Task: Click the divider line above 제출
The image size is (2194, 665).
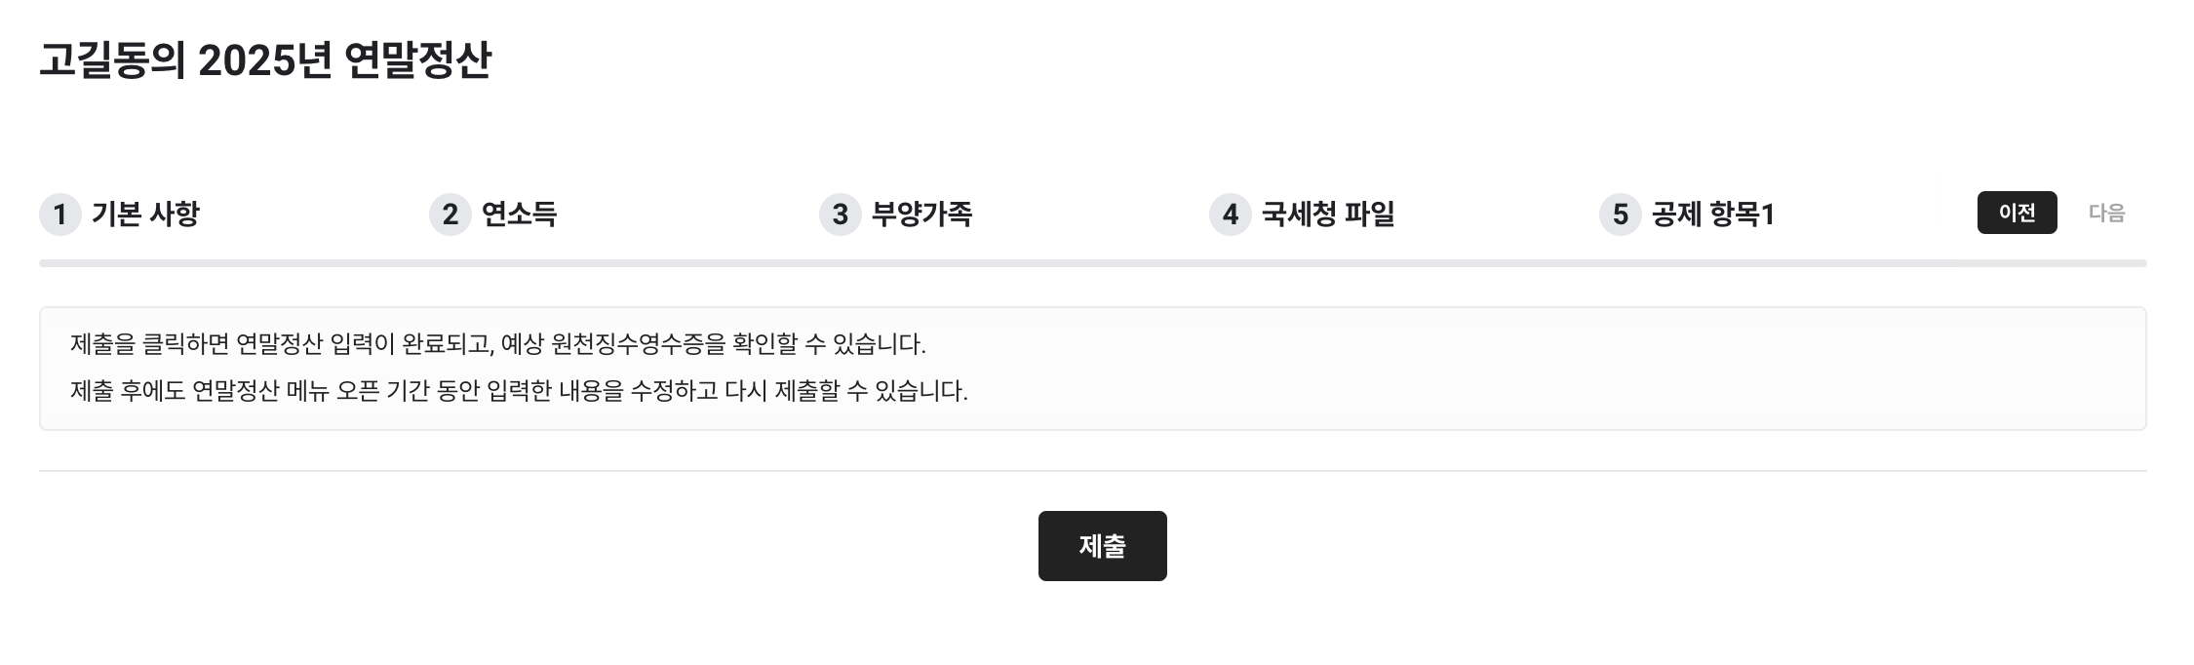Action: tap(1092, 471)
